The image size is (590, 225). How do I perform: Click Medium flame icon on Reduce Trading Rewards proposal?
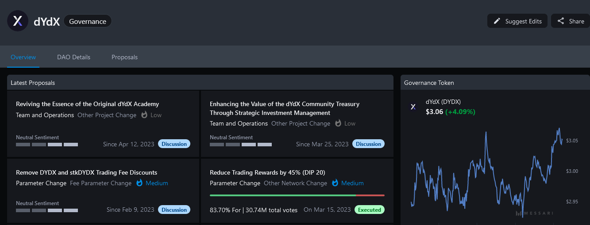point(335,183)
